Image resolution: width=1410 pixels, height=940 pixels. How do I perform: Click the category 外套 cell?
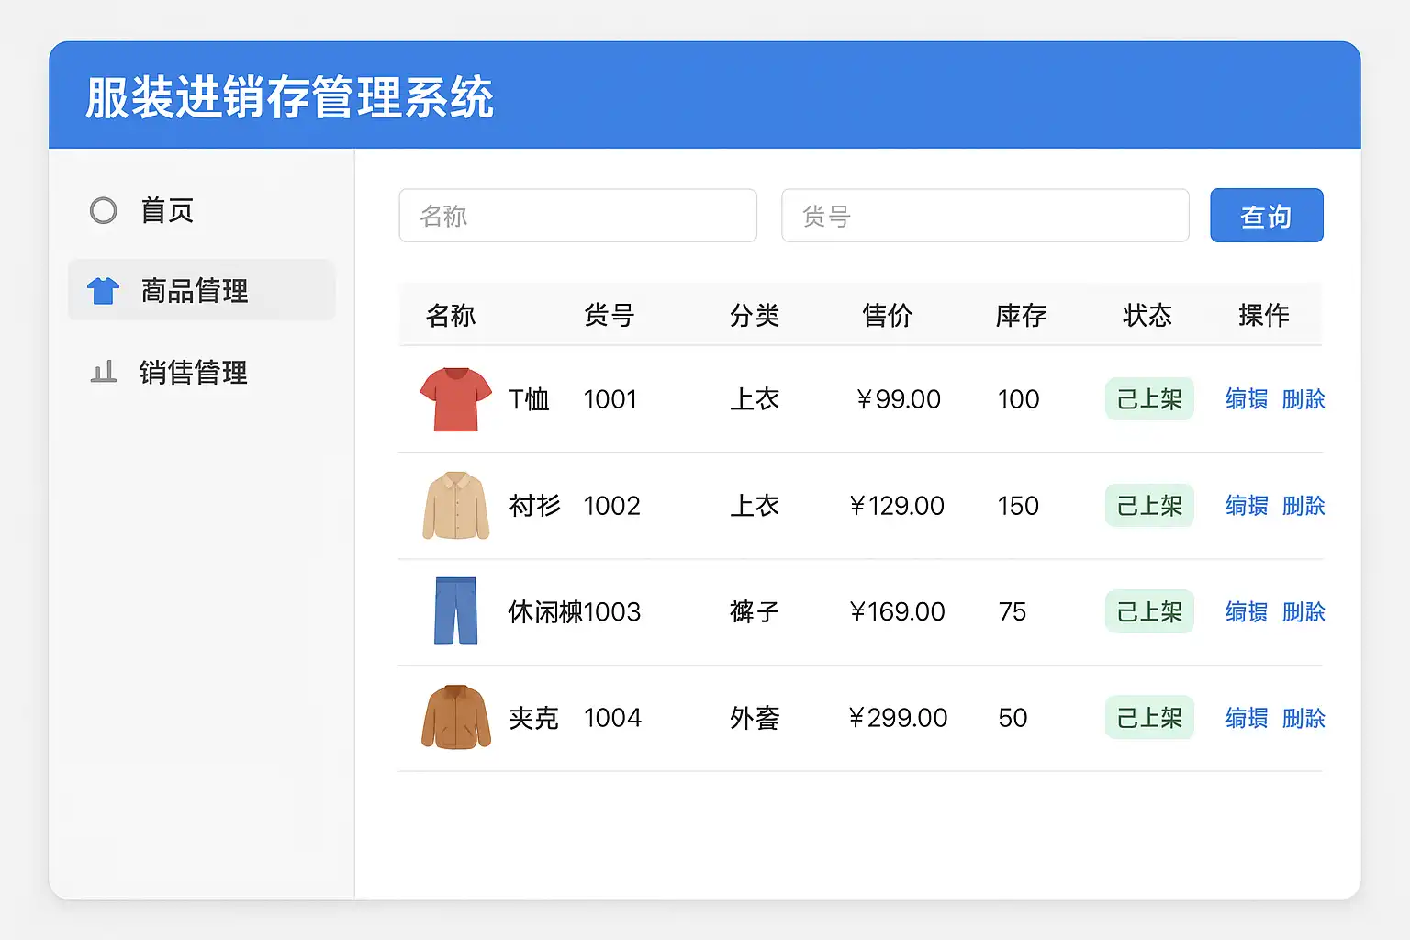click(755, 718)
